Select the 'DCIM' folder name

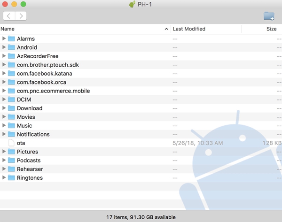click(24, 100)
